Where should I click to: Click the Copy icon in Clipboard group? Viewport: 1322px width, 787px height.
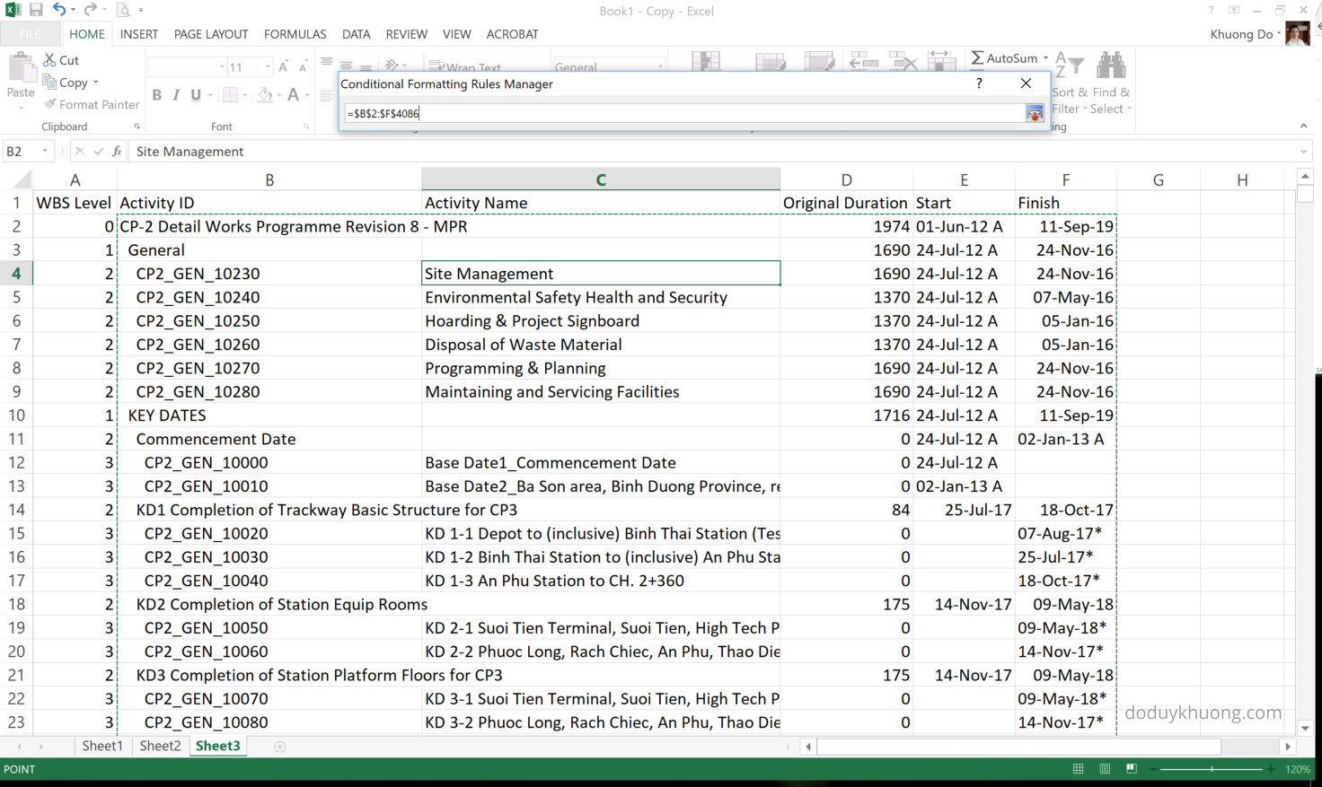click(49, 83)
